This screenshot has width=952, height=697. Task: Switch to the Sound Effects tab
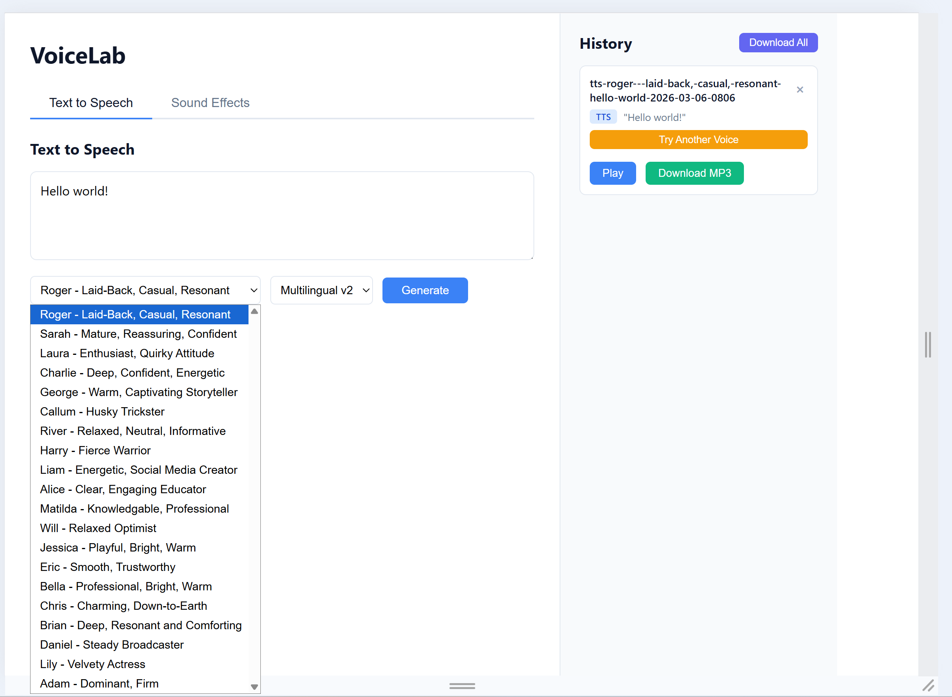210,103
